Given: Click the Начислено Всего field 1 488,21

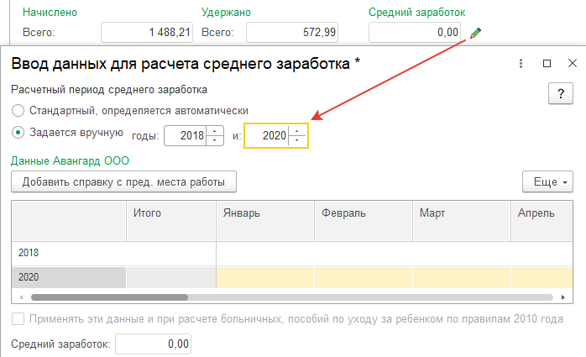Looking at the screenshot, I should pyautogui.click(x=147, y=33).
